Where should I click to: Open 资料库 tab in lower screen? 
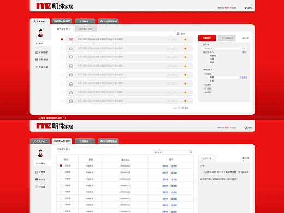pos(85,141)
